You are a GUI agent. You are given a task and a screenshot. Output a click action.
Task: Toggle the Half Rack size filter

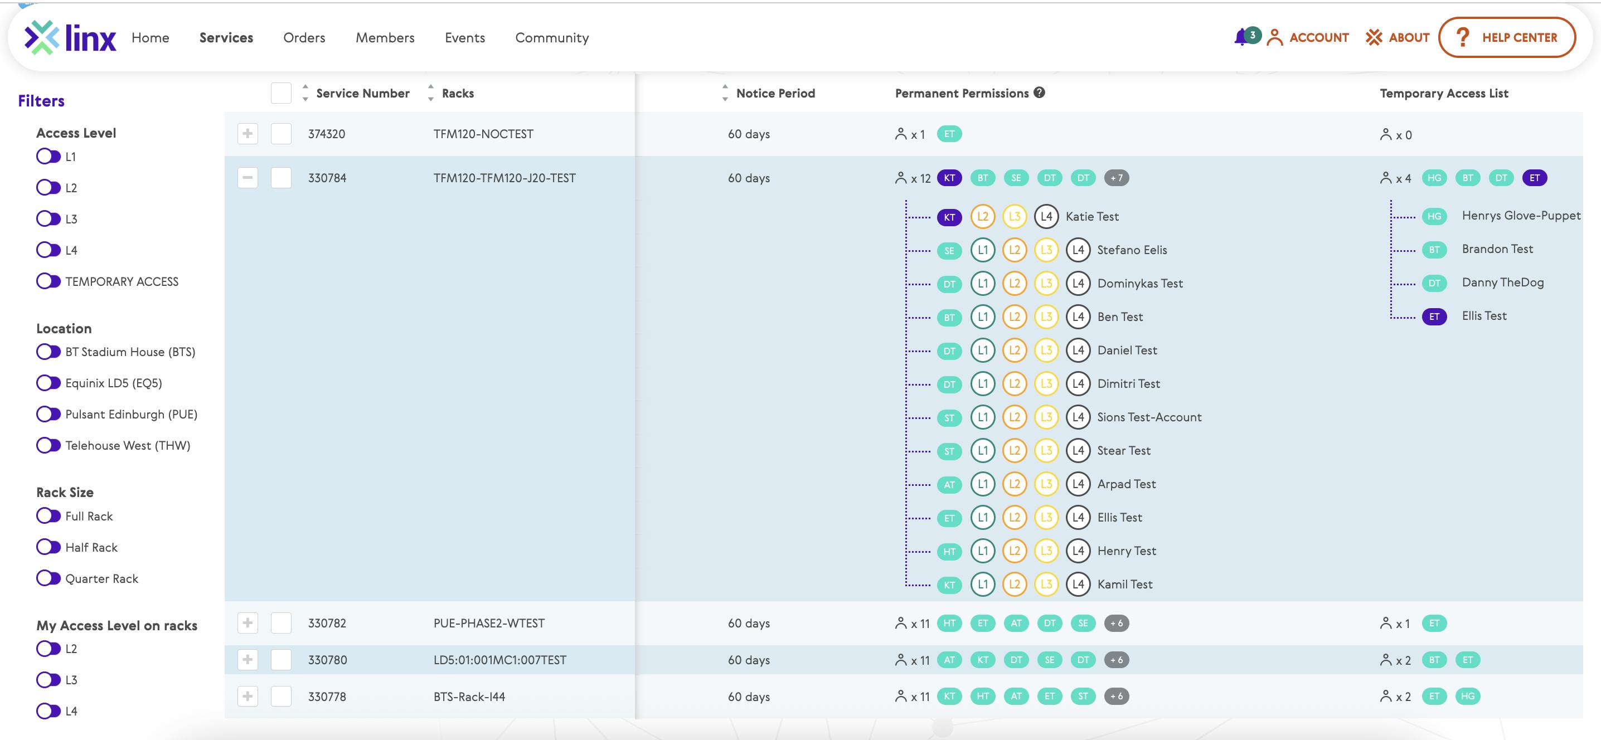(x=48, y=547)
